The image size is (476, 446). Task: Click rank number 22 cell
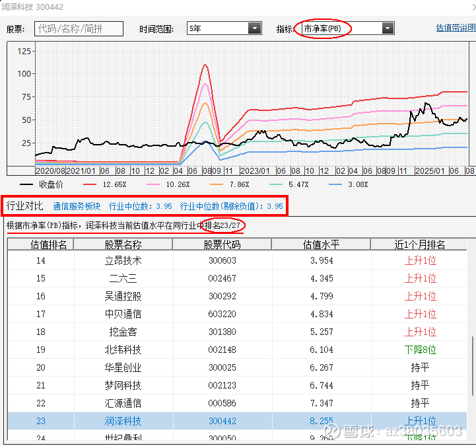coord(41,403)
